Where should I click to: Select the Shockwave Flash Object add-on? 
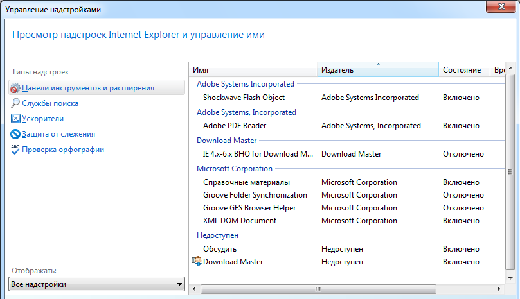pyautogui.click(x=244, y=98)
